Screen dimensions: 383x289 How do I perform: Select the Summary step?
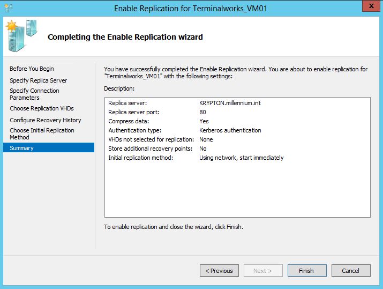click(x=49, y=147)
